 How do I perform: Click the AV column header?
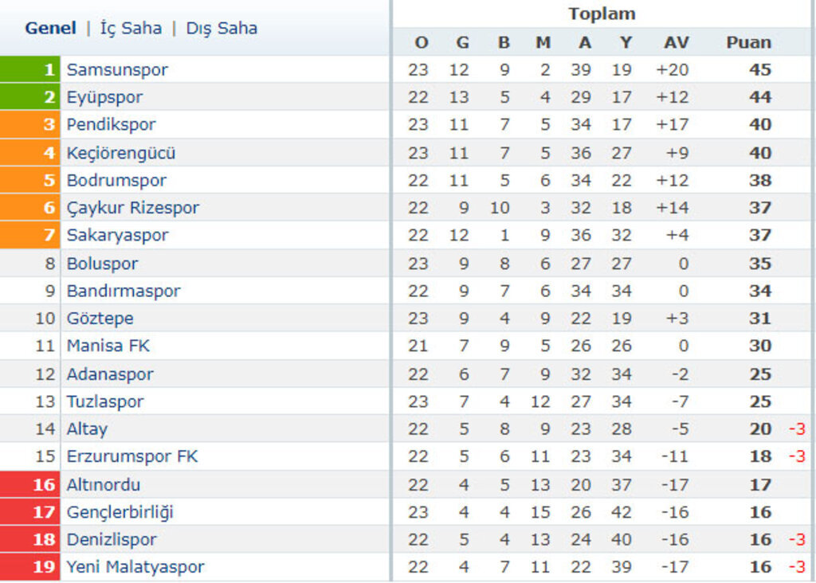[676, 43]
